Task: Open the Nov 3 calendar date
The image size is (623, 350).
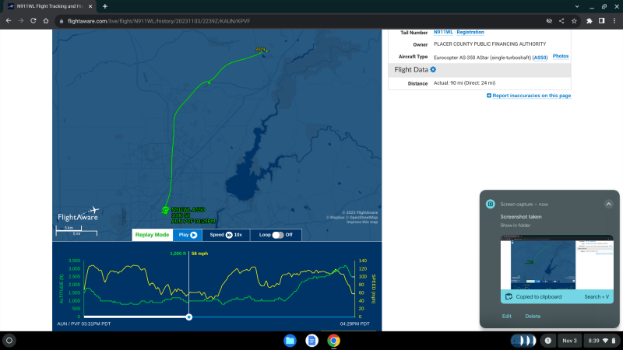Action: (569, 341)
